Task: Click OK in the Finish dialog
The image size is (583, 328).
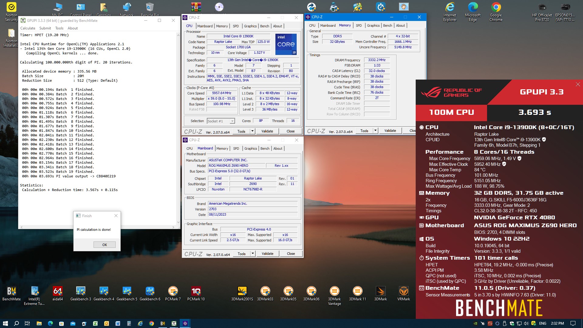Action: pos(104,245)
